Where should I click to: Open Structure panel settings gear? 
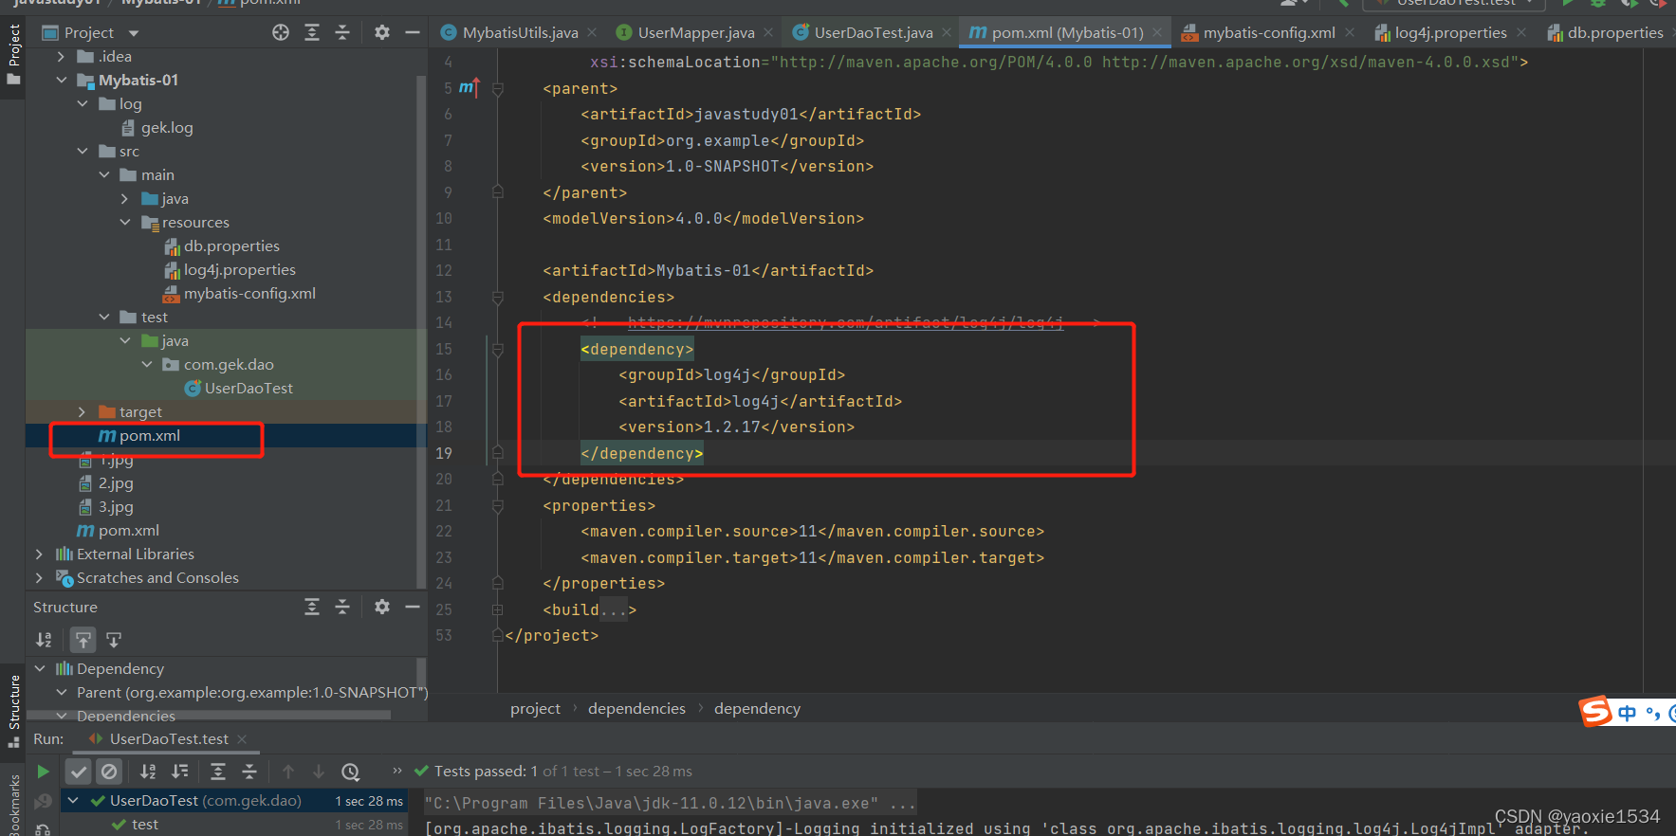(382, 607)
